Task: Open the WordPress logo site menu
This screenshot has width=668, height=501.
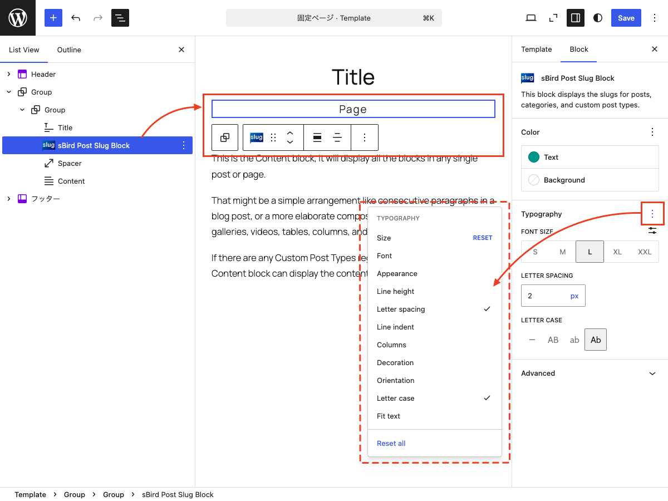Action: [18, 18]
